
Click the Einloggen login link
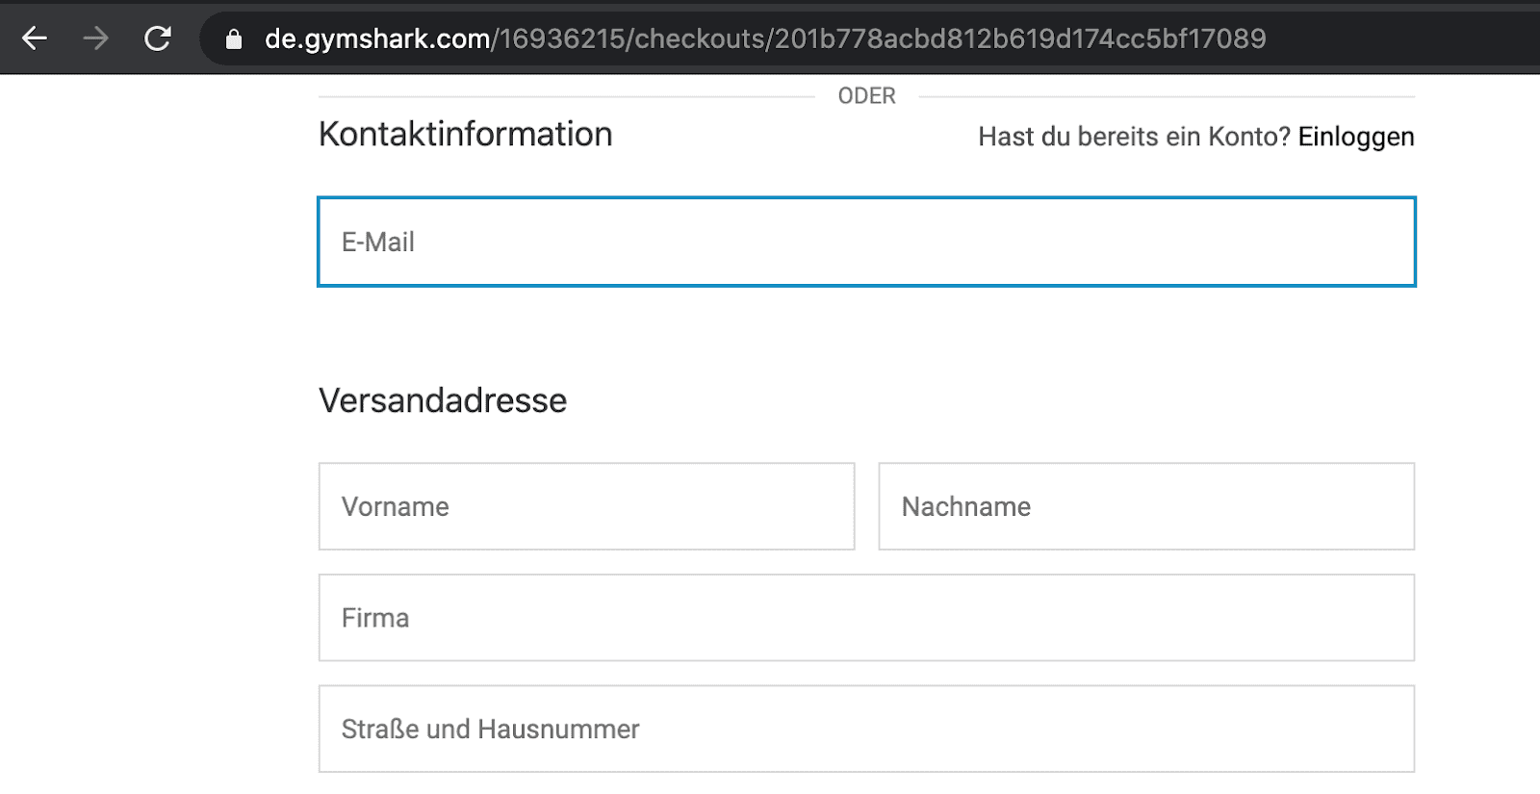(1355, 137)
